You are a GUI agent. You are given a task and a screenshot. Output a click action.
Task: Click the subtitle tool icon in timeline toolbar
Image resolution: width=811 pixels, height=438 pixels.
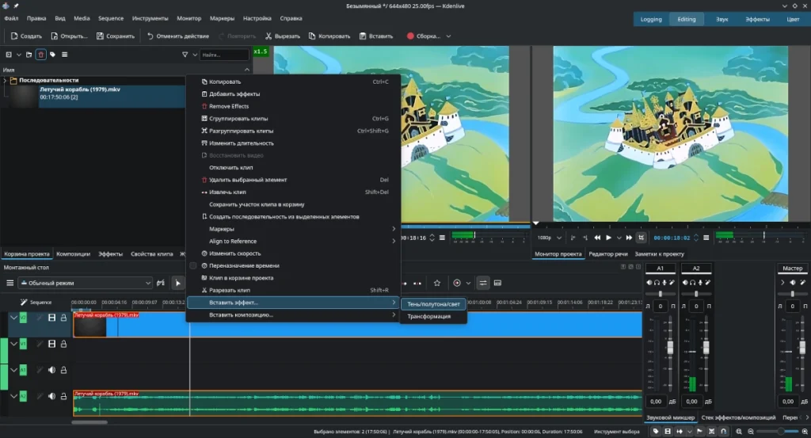(497, 283)
